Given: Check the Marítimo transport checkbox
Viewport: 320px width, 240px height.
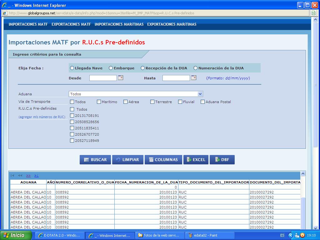Looking at the screenshot, I should (99, 102).
